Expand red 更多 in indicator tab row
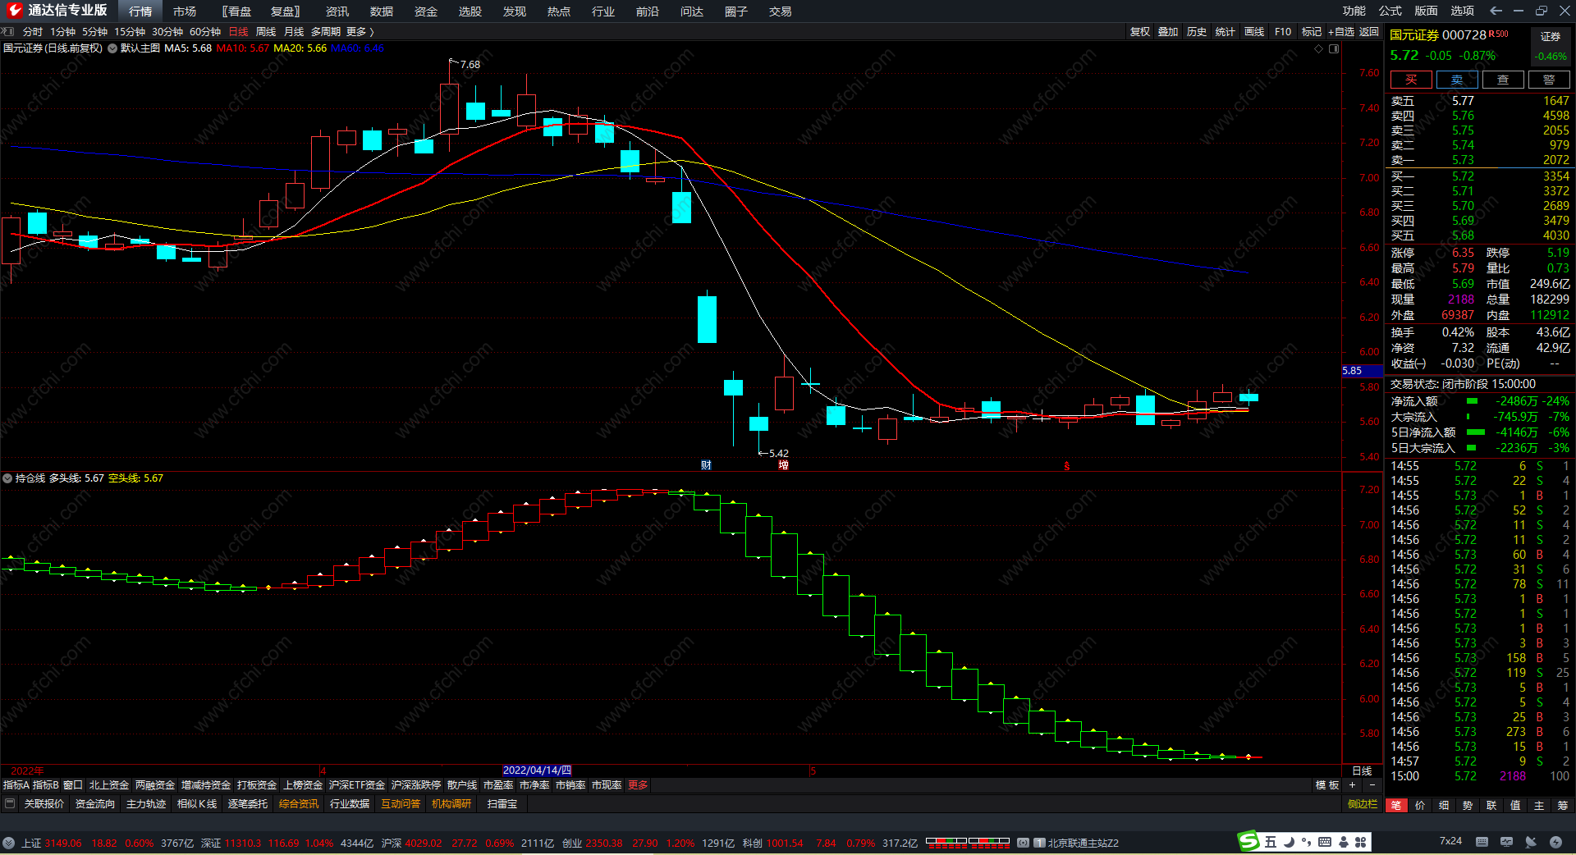The height and width of the screenshot is (855, 1576). click(x=638, y=785)
